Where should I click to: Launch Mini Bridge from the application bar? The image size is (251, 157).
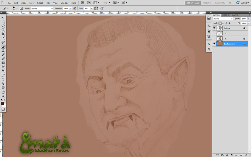(89, 3)
